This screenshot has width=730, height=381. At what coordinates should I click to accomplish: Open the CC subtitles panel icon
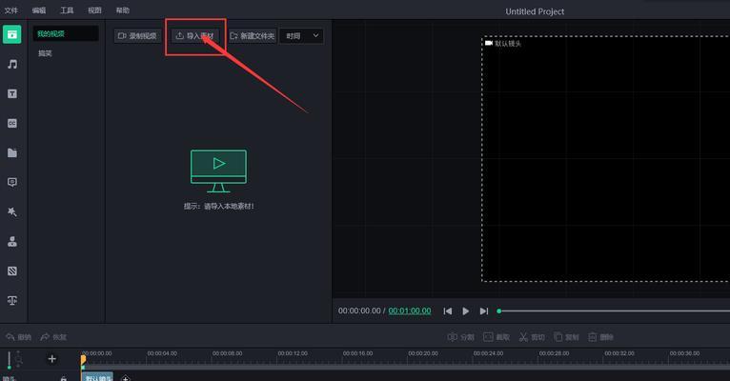click(12, 123)
